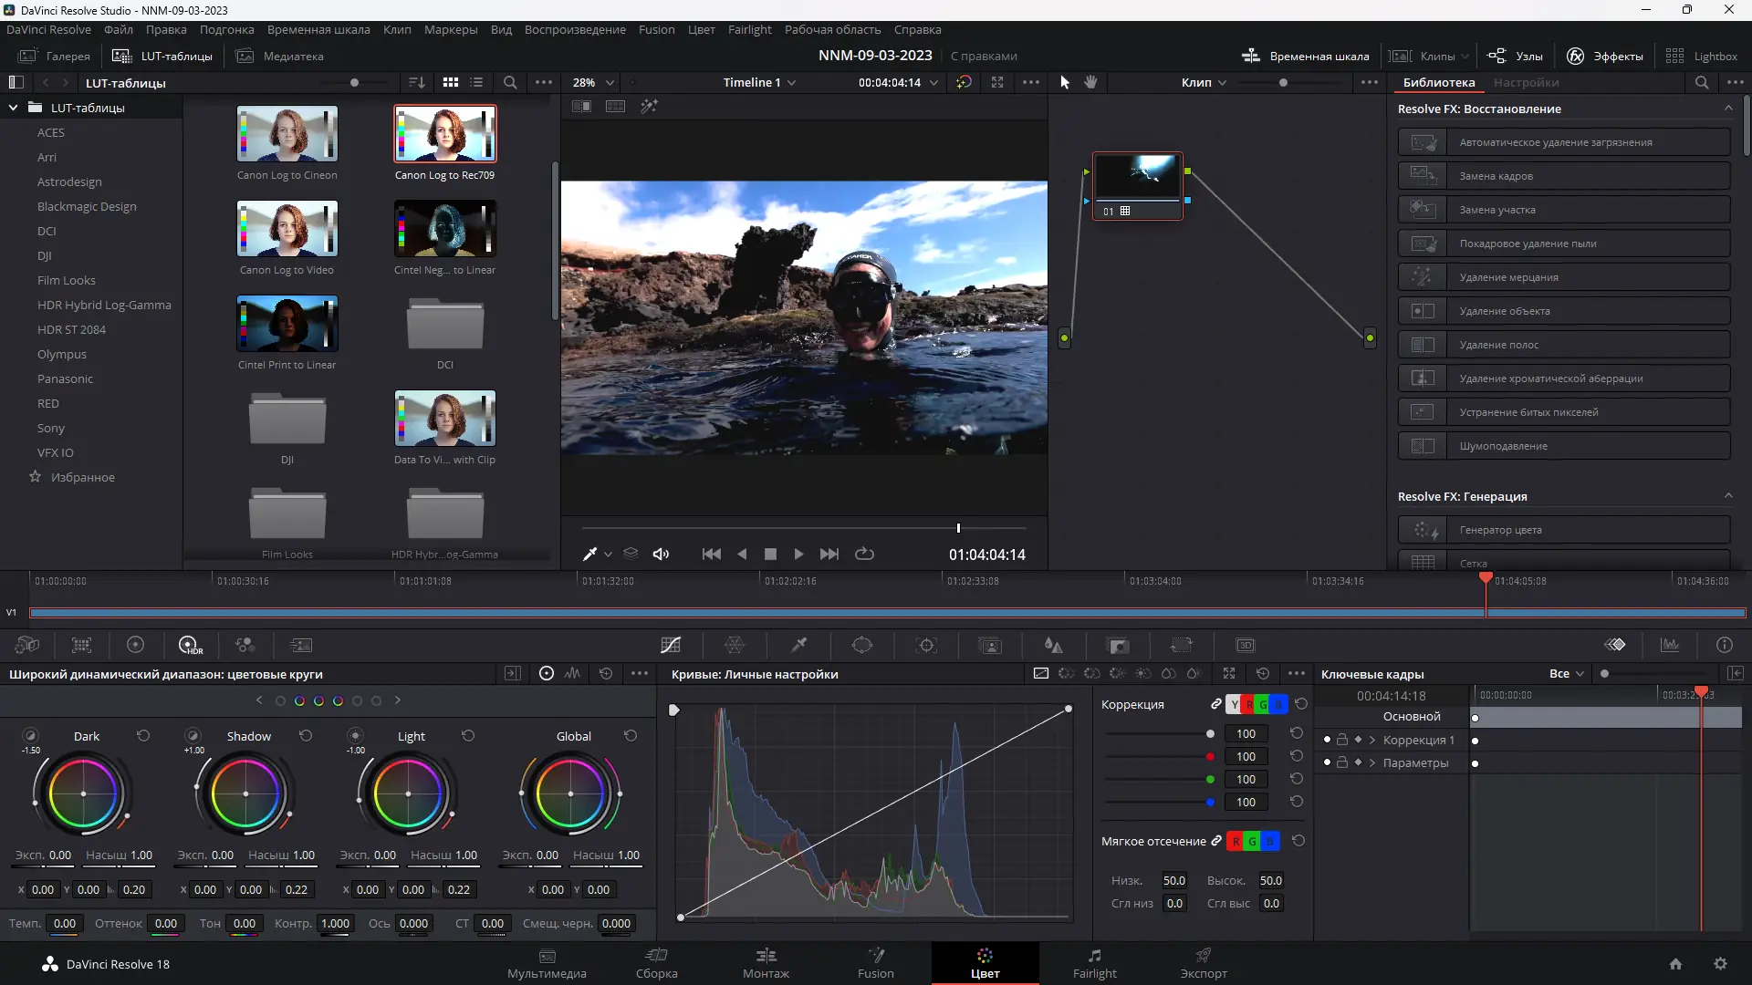Open the HDR color wheels palette
The image size is (1752, 985).
(190, 646)
